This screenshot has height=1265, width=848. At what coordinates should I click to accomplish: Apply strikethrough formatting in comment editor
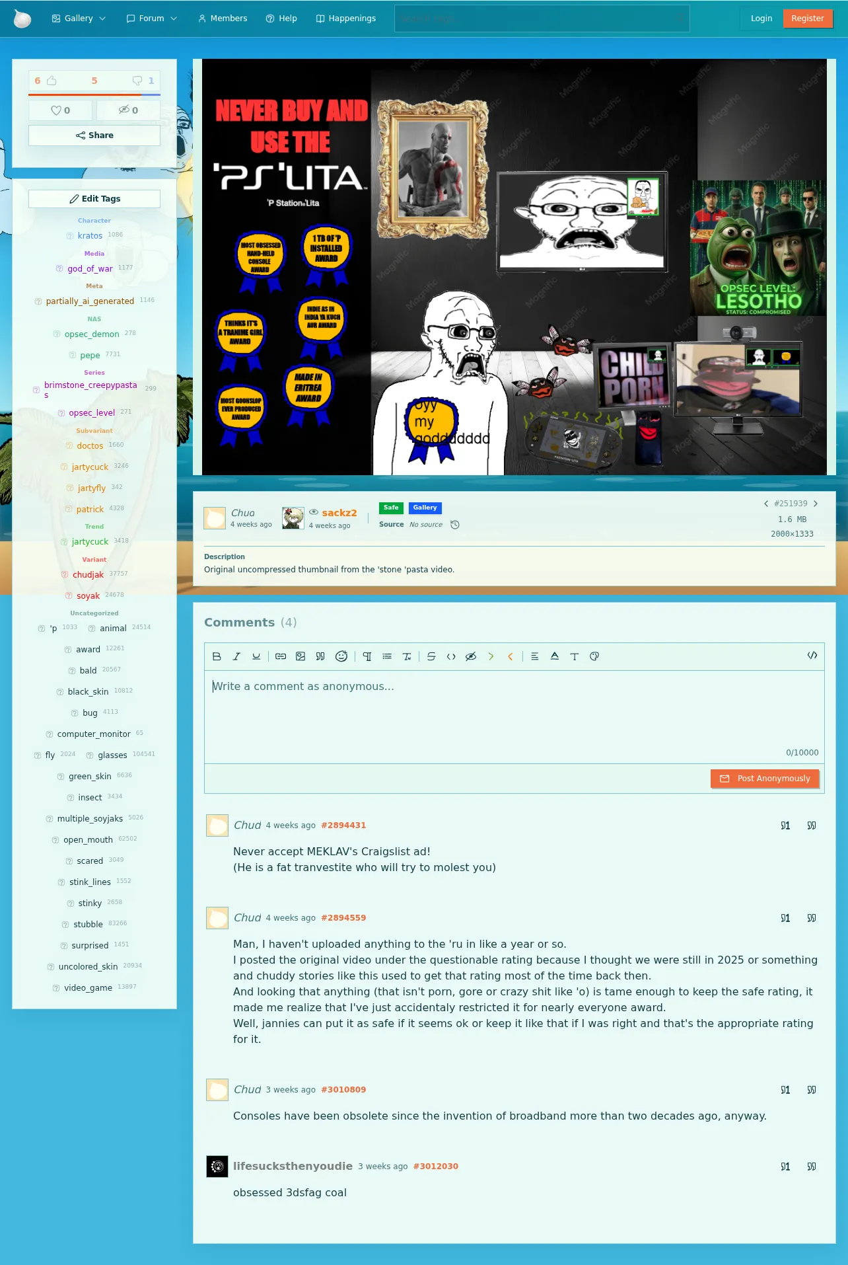click(431, 656)
